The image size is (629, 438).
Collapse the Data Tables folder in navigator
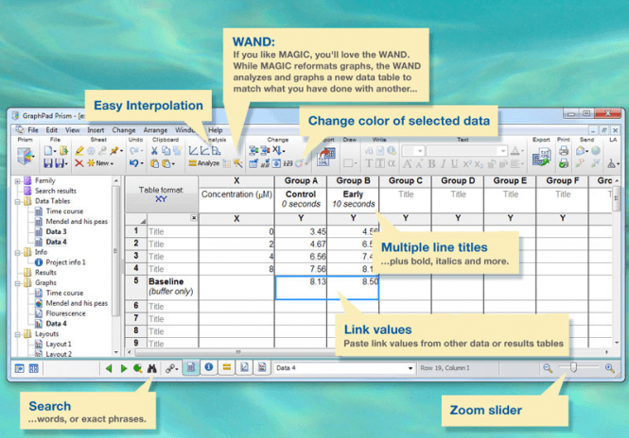(x=17, y=201)
